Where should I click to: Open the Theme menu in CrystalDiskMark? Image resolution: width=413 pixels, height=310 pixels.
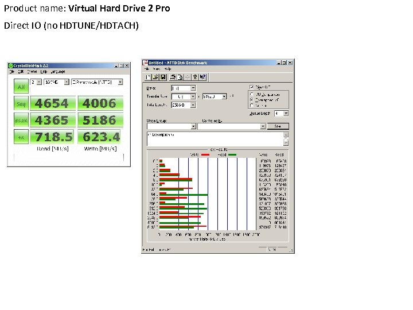point(32,72)
